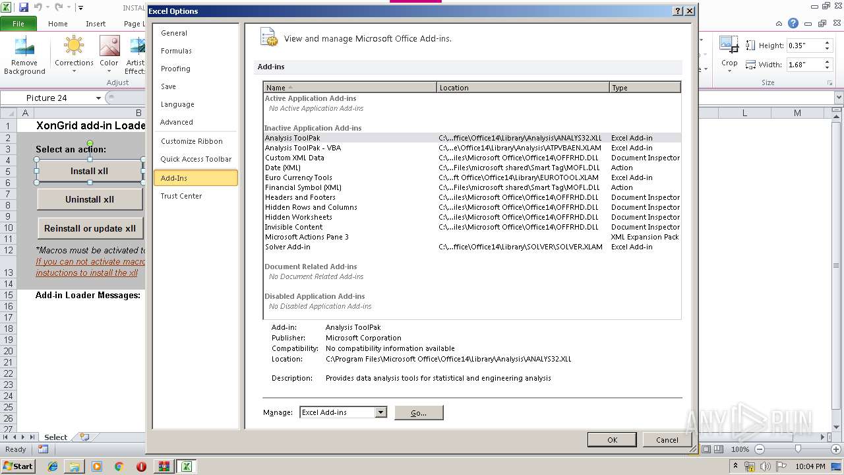844x475 pixels.
Task: Click the macro recording icon in status bar
Action: pos(43,449)
